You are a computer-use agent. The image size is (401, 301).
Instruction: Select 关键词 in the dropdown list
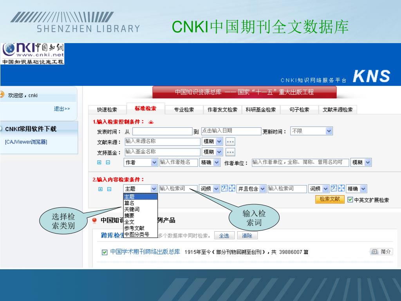(x=141, y=209)
